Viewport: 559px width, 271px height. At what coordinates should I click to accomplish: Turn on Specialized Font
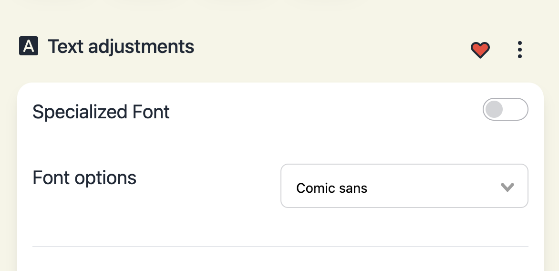(506, 109)
